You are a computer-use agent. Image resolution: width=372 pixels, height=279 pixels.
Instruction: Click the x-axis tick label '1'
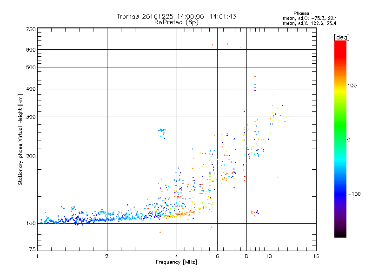37,256
